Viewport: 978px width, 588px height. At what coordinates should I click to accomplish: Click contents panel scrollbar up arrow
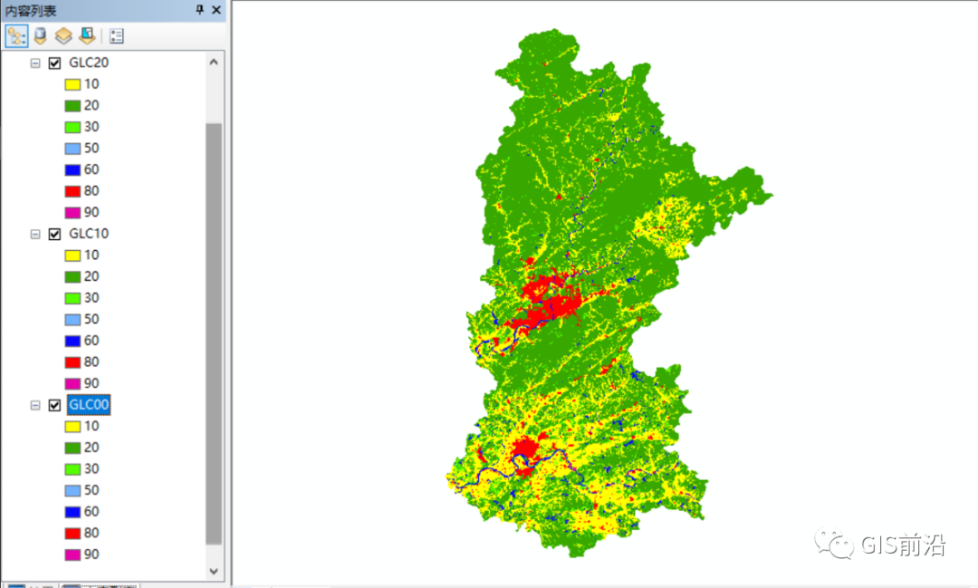(214, 62)
